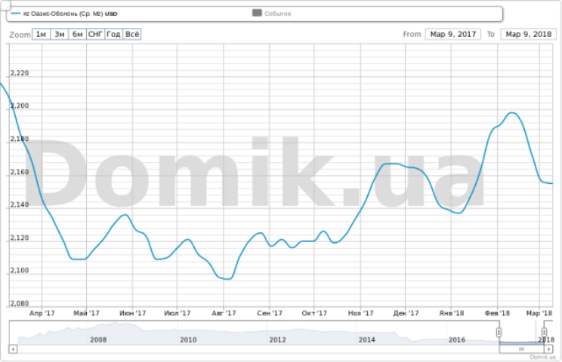
Task: Click the Авг '17 x-axis label
Action: point(224,313)
